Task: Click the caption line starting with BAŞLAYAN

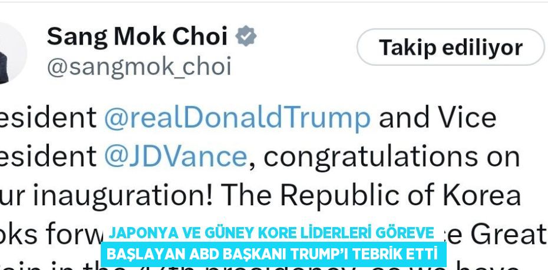Action: (272, 254)
